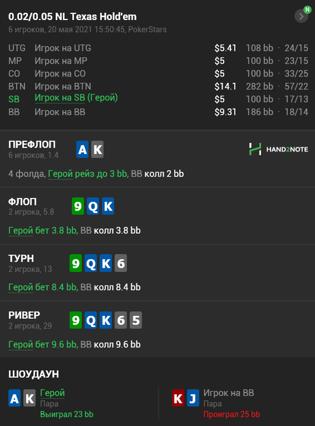
Task: Click Герой link in the flop action
Action: [x=21, y=231]
